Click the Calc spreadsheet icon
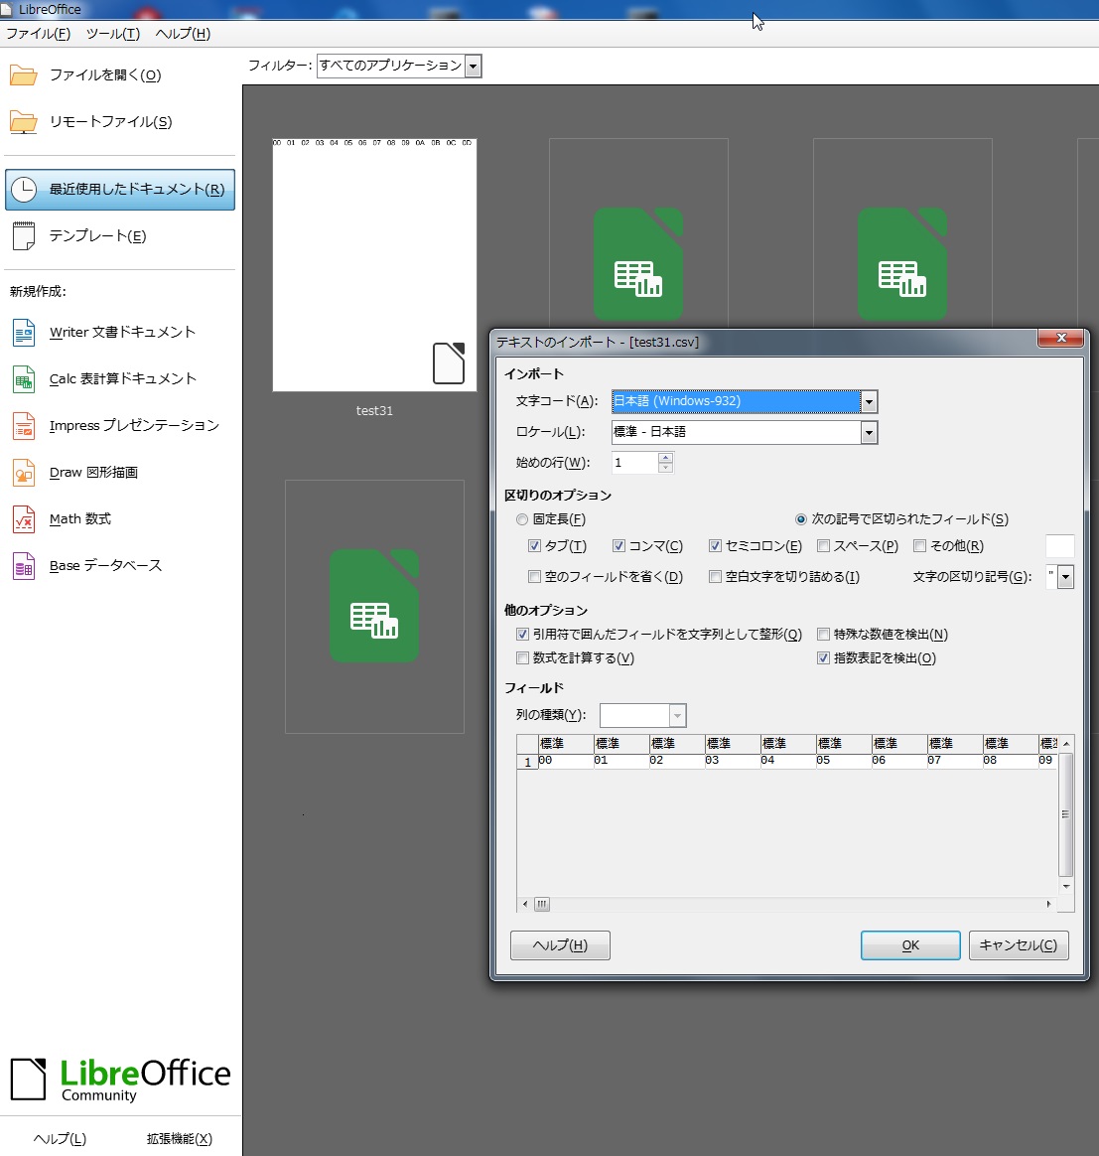The image size is (1099, 1156). pos(24,379)
